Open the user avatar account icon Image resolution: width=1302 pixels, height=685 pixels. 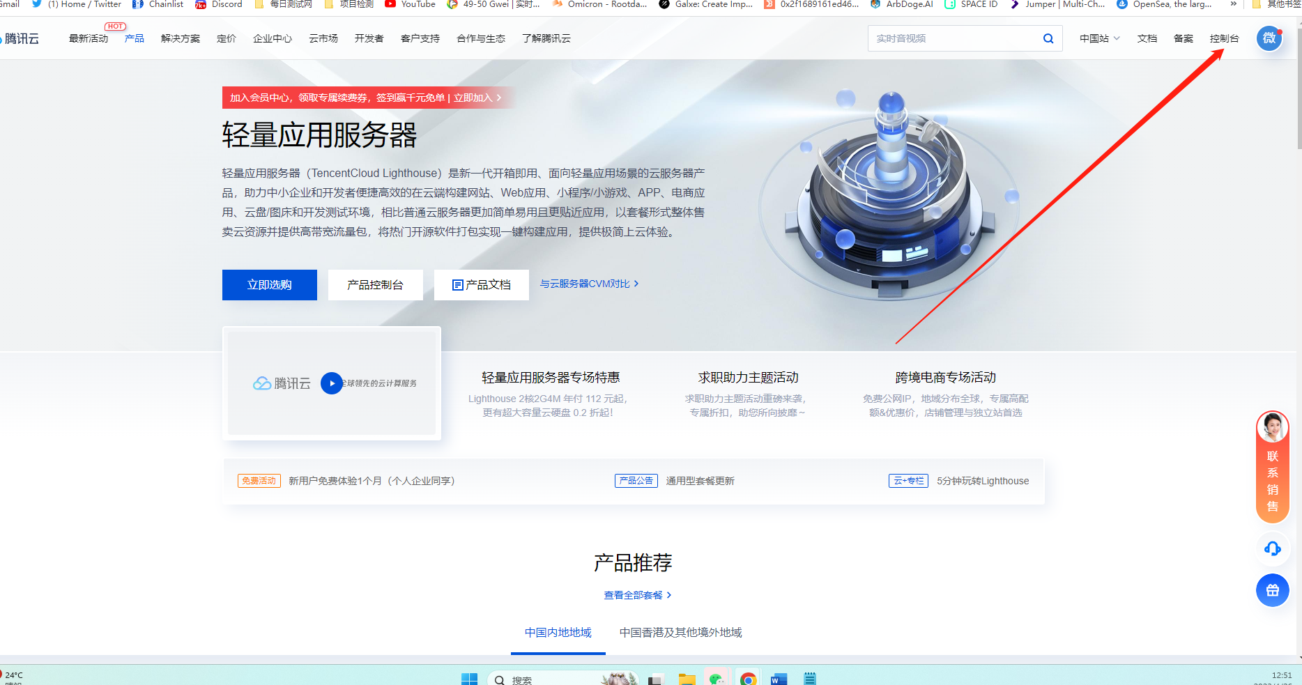point(1269,38)
